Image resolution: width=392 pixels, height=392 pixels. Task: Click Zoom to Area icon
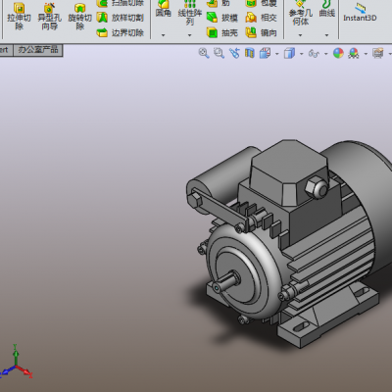pos(219,53)
